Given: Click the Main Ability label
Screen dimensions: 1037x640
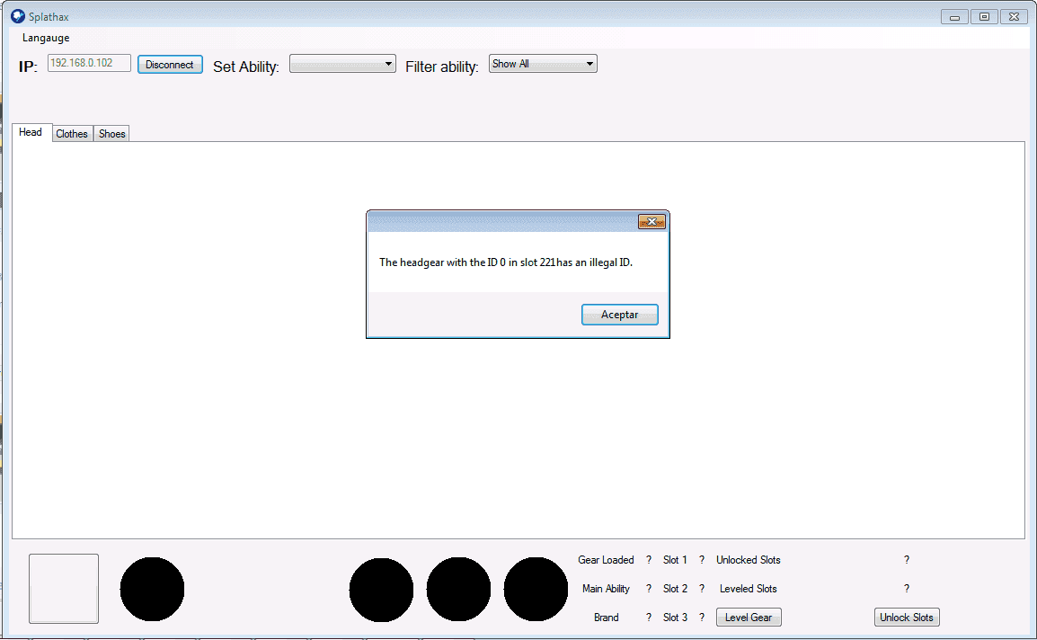Looking at the screenshot, I should (x=606, y=589).
